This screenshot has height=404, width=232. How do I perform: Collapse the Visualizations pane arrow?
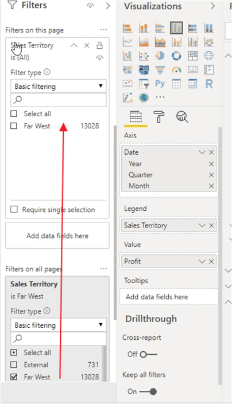click(212, 6)
